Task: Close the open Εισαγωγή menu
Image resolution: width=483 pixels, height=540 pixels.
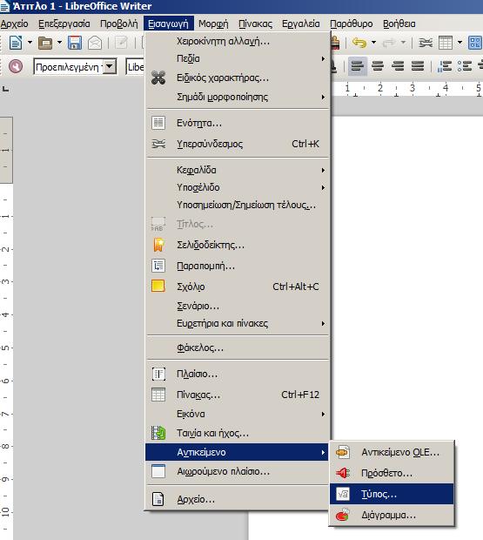Action: point(169,24)
